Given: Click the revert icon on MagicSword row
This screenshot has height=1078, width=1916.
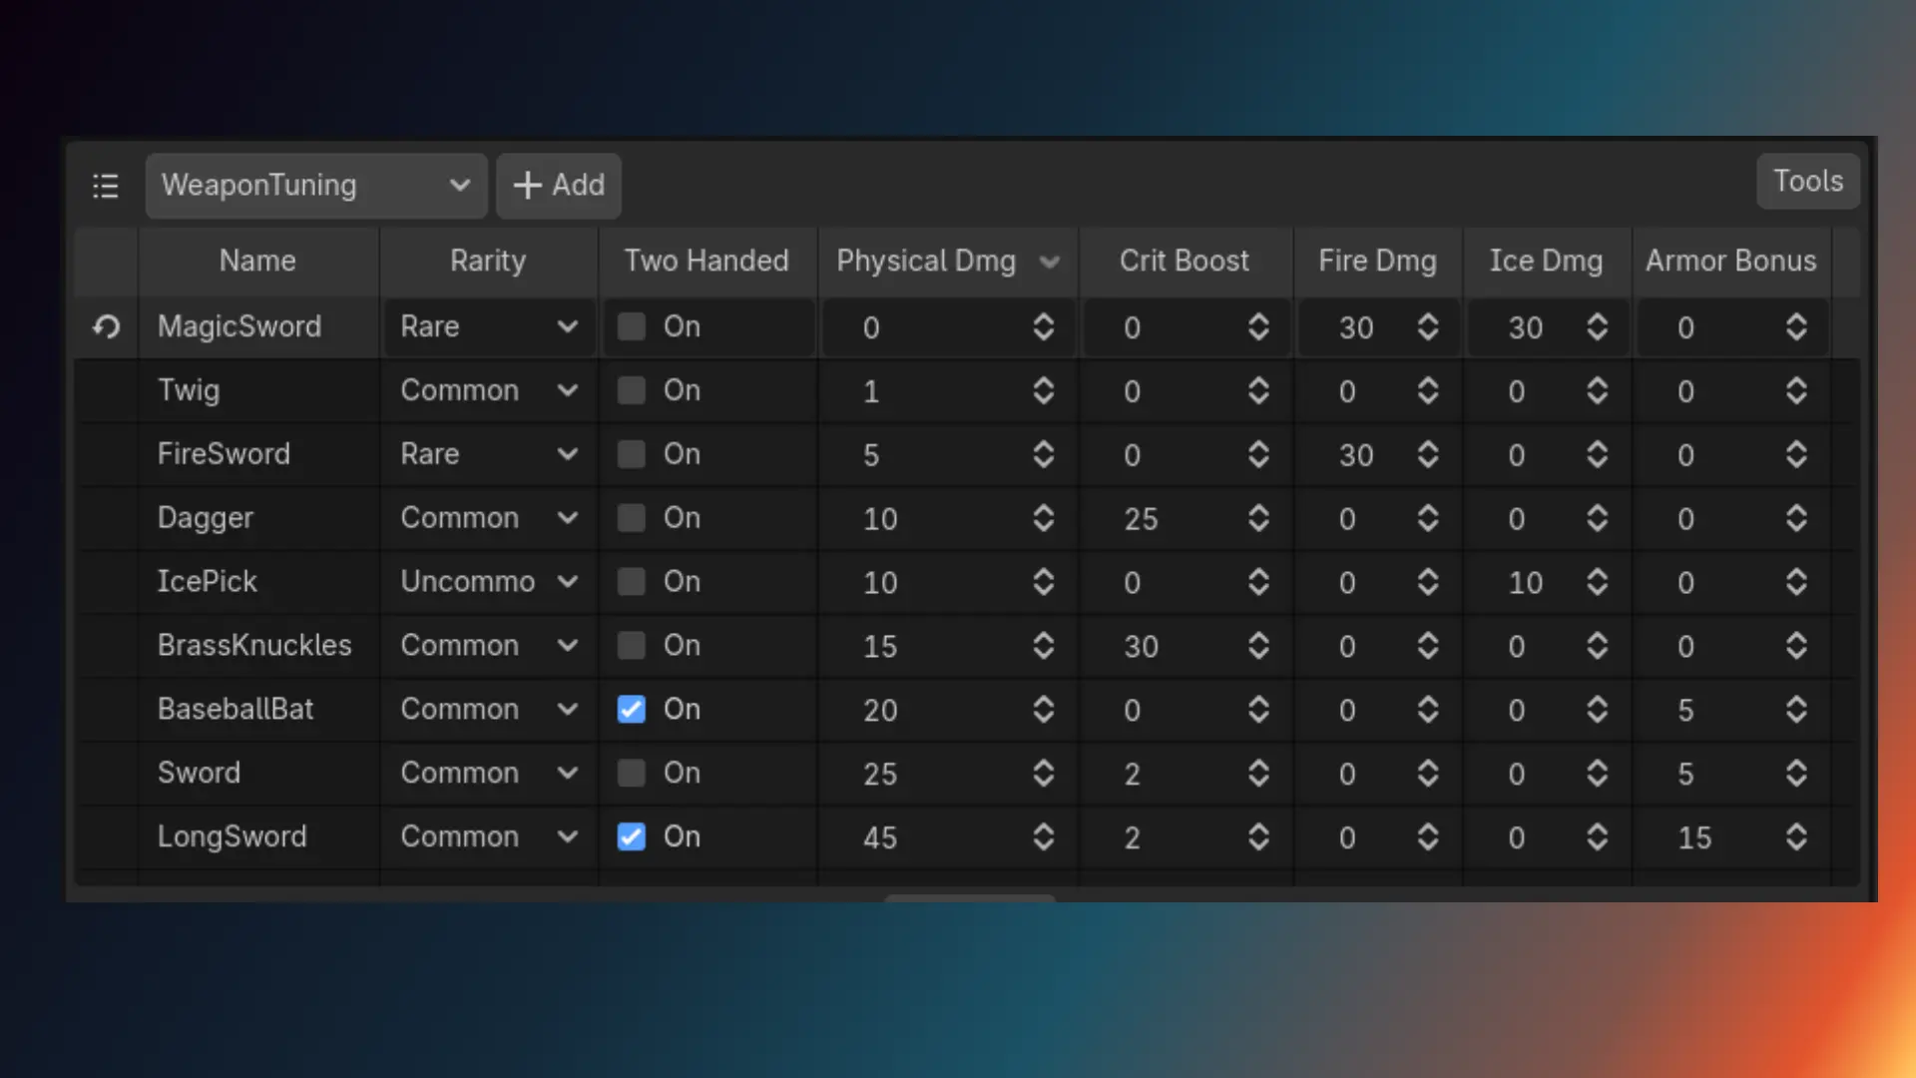Looking at the screenshot, I should pos(107,326).
